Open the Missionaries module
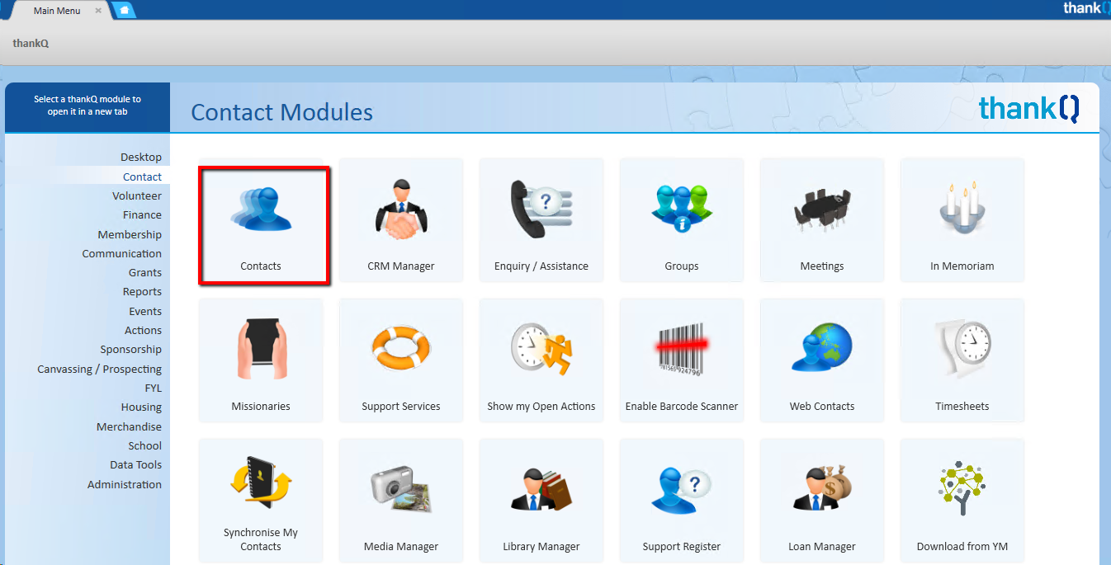The width and height of the screenshot is (1111, 565). (261, 360)
